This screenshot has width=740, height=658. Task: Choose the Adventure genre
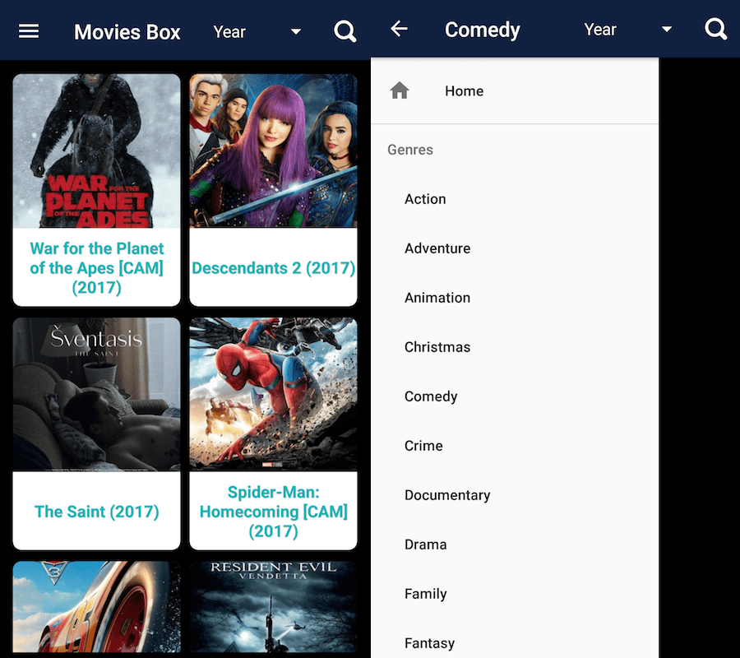[515, 248]
